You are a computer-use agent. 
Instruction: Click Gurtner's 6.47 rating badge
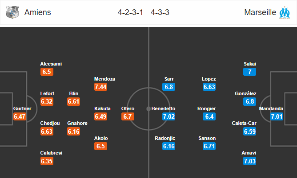(x=20, y=116)
